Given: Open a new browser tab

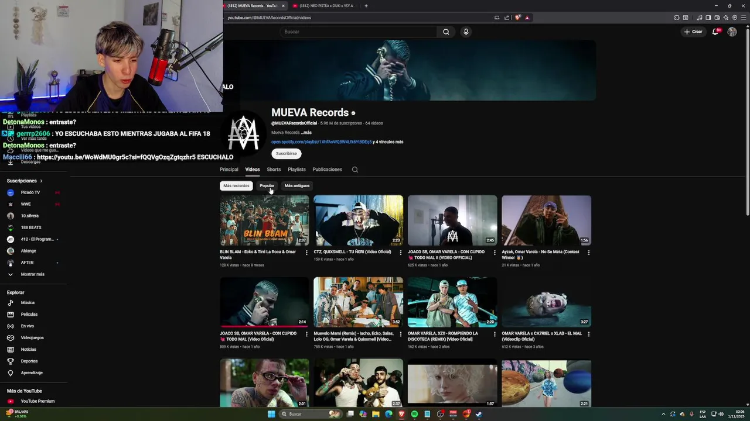Looking at the screenshot, I should [366, 6].
